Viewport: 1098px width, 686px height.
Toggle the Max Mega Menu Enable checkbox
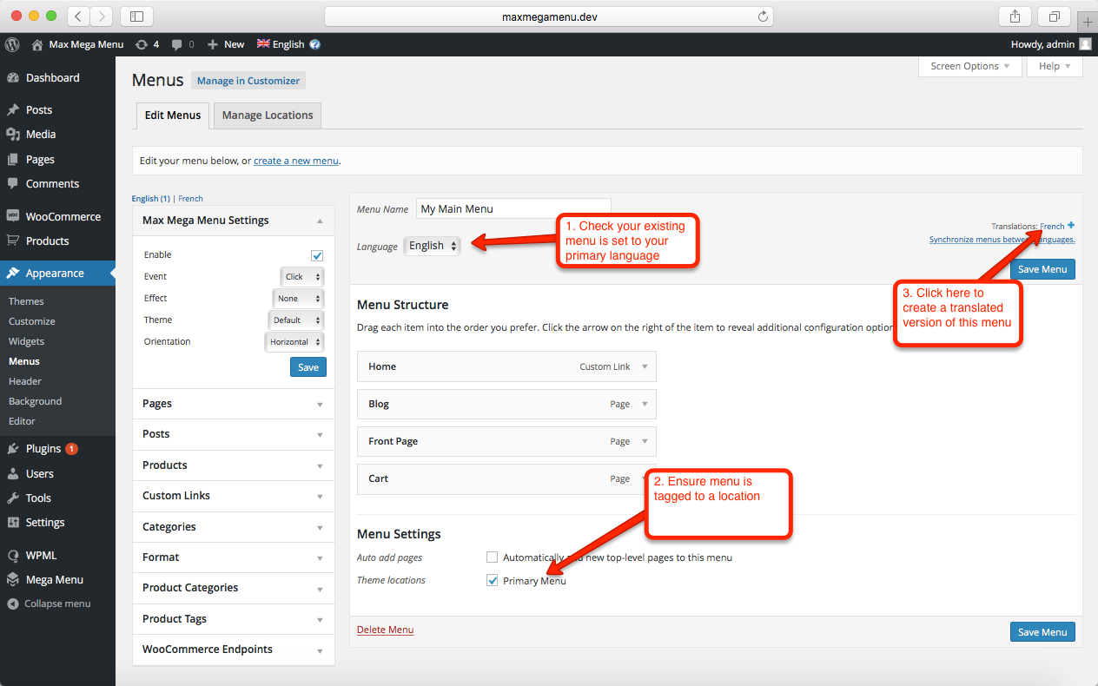tap(317, 255)
